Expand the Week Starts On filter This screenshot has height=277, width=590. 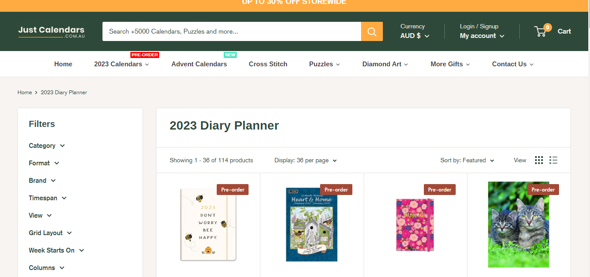click(x=56, y=250)
